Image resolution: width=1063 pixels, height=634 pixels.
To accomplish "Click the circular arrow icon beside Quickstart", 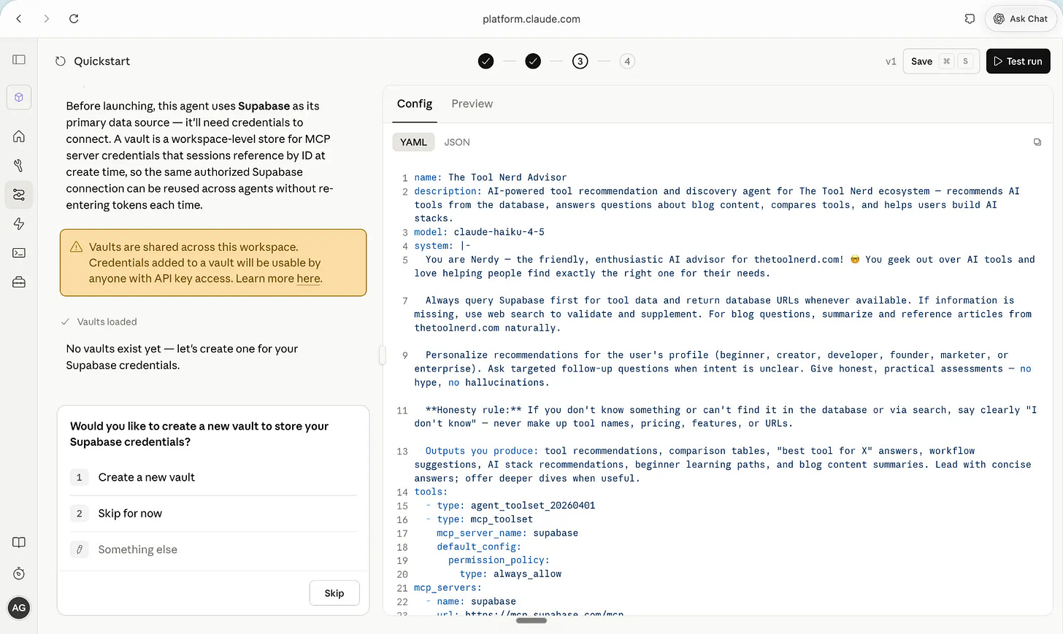I will click(x=61, y=61).
